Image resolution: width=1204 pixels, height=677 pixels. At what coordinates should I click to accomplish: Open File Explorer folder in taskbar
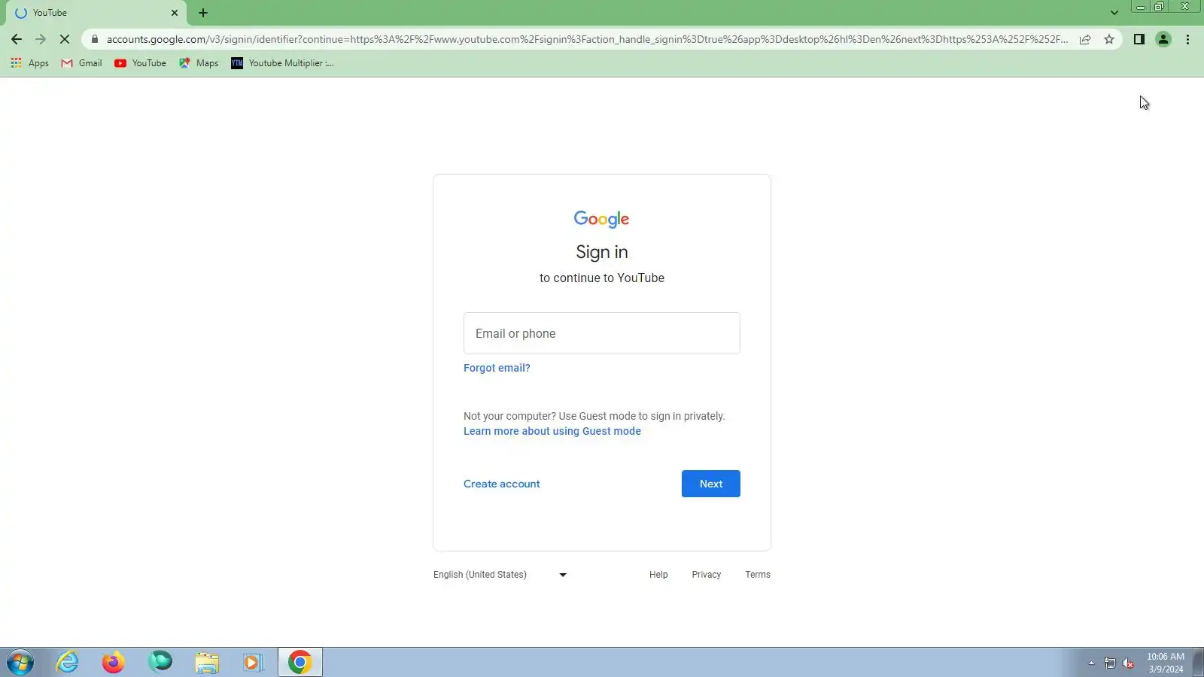click(207, 663)
